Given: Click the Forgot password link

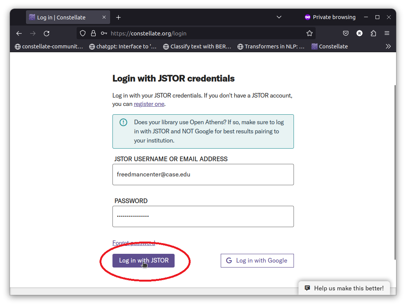Looking at the screenshot, I should click(133, 243).
